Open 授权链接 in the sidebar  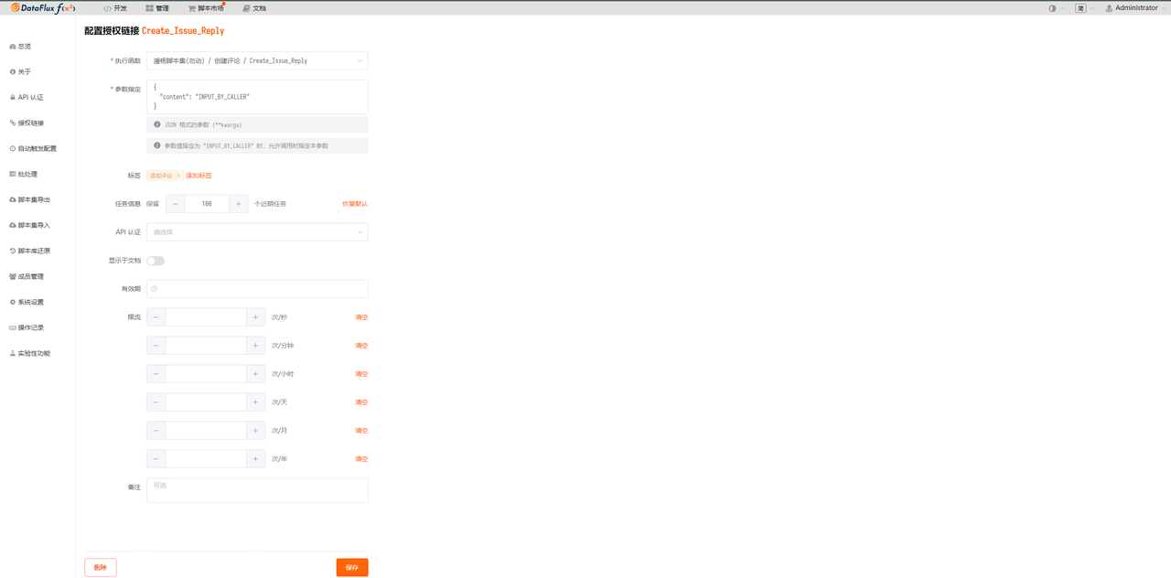(x=30, y=123)
